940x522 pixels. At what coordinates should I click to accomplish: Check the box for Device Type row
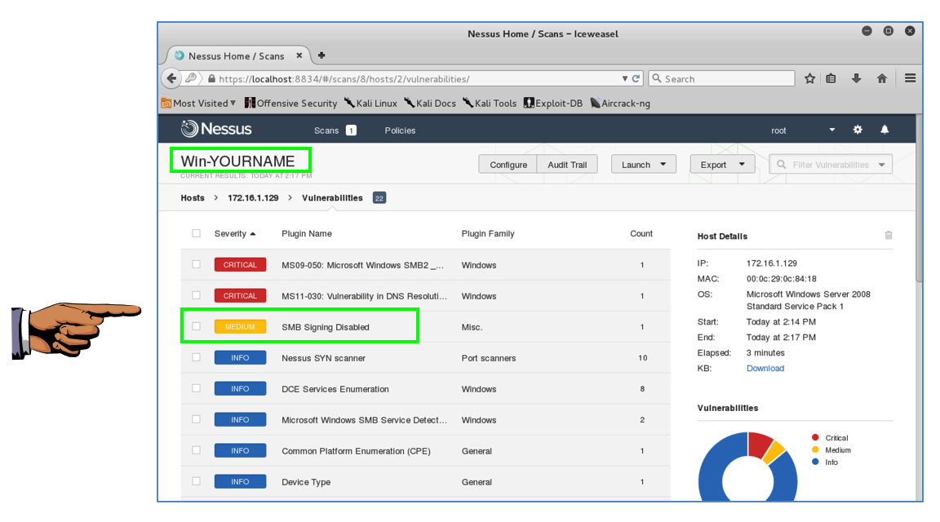pos(196,481)
